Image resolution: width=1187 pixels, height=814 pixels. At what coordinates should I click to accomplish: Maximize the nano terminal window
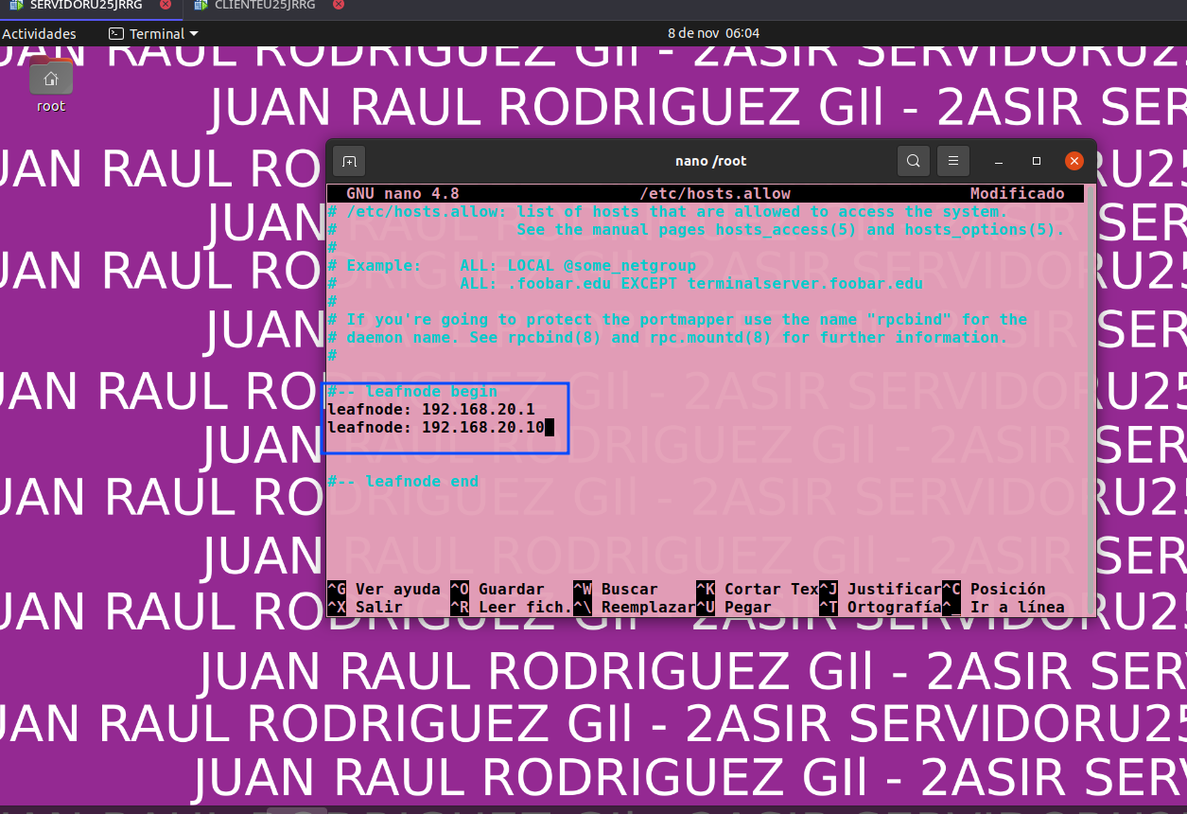pyautogui.click(x=1037, y=161)
